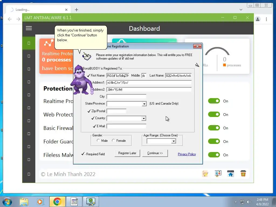Open the Privacy Policy link

pyautogui.click(x=187, y=154)
